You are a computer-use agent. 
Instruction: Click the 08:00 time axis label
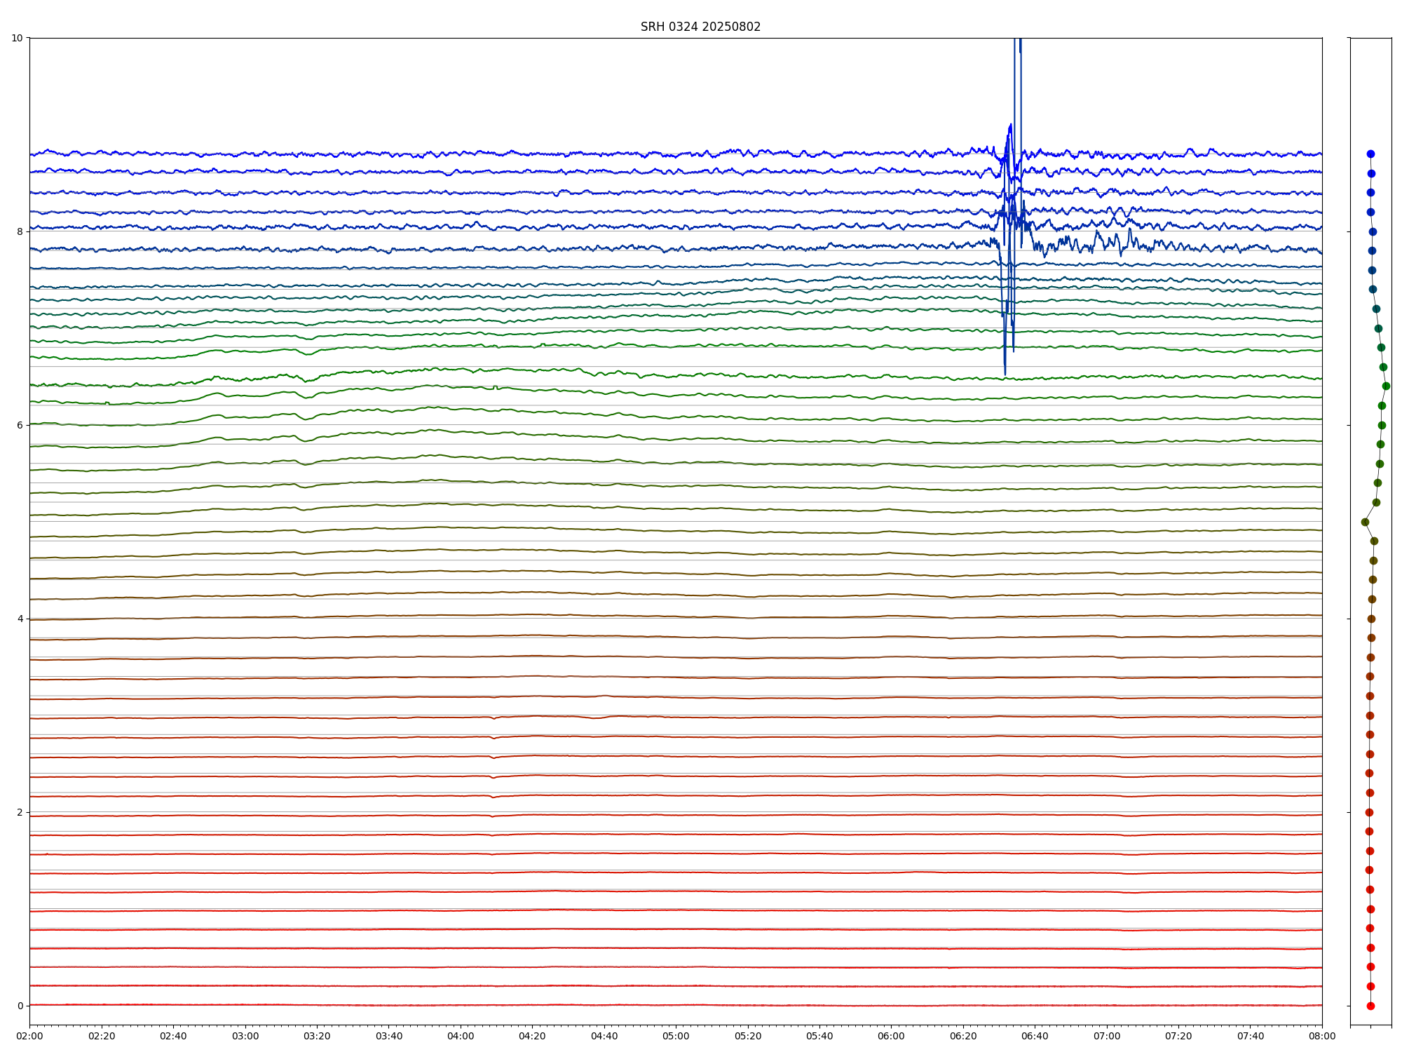(1322, 1036)
